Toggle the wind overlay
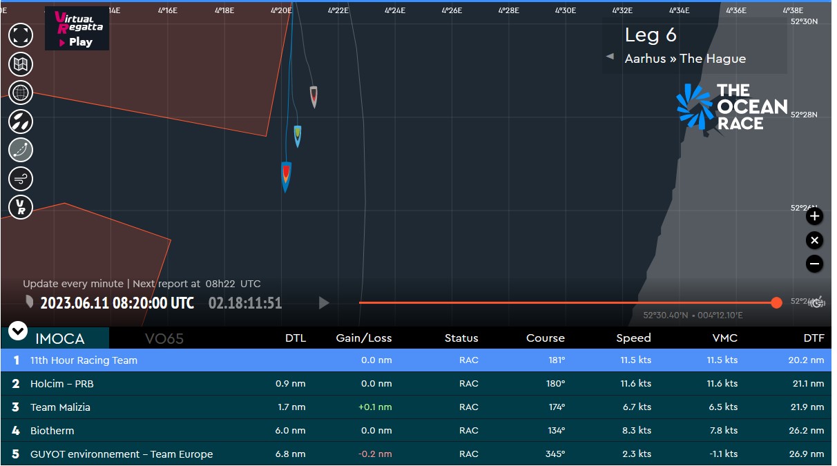This screenshot has width=837, height=466. pos(21,179)
